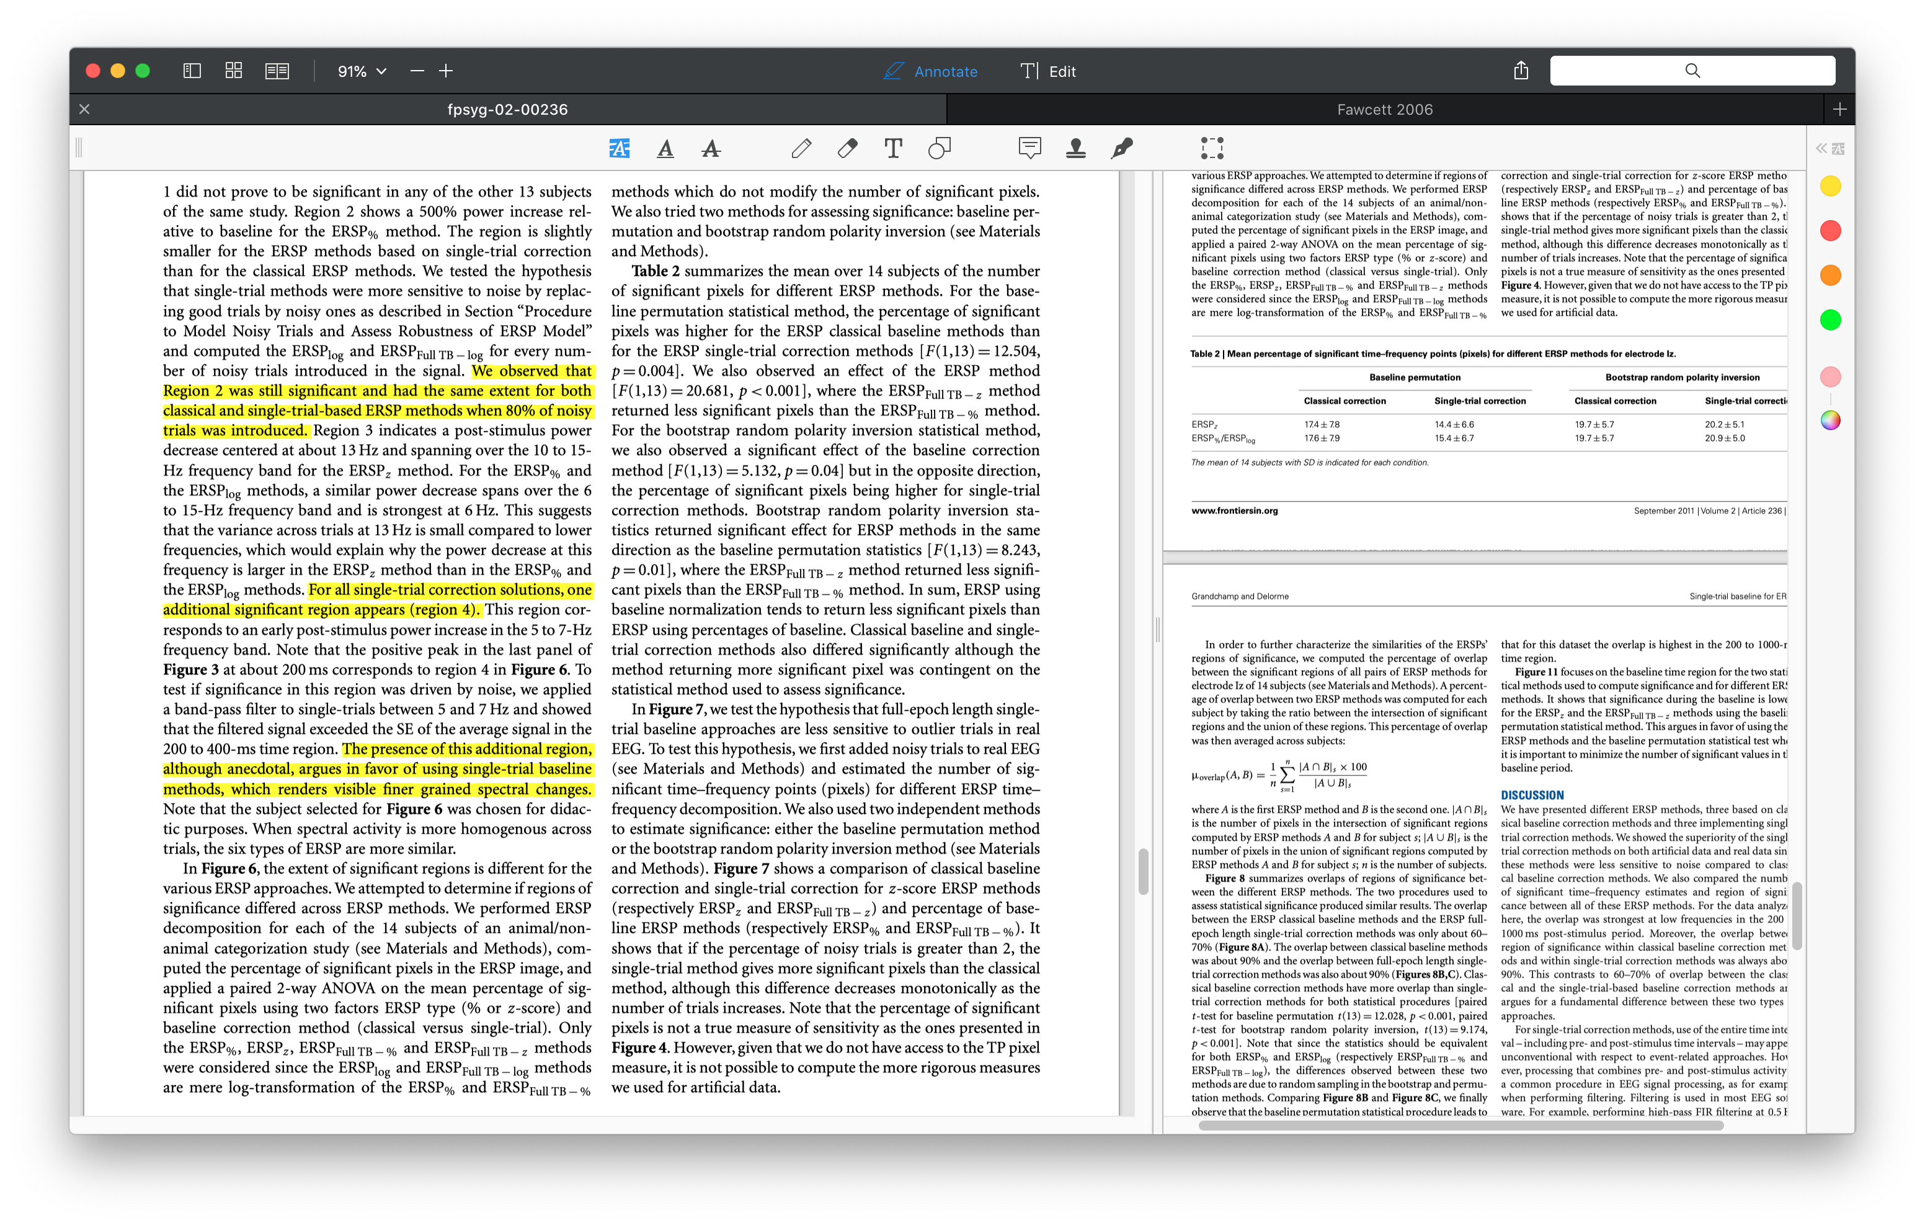The height and width of the screenshot is (1226, 1925).
Task: Pick the green highlight color
Action: click(1830, 320)
